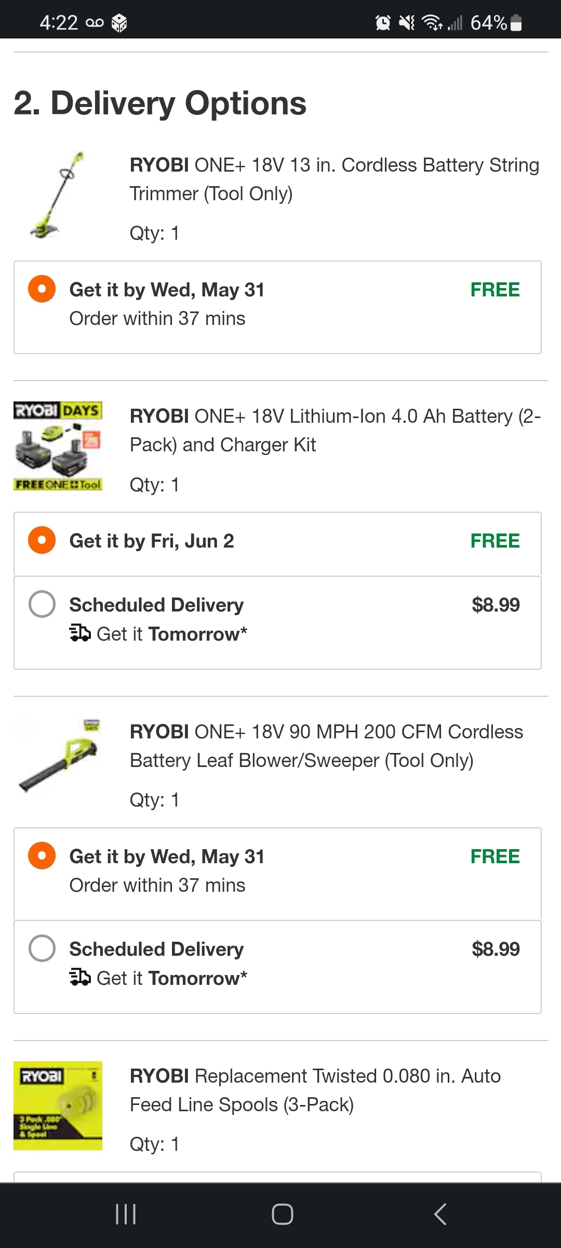Image resolution: width=561 pixels, height=1248 pixels.
Task: Select free Wed, May 31 delivery for String Trimmer
Action: tap(42, 289)
